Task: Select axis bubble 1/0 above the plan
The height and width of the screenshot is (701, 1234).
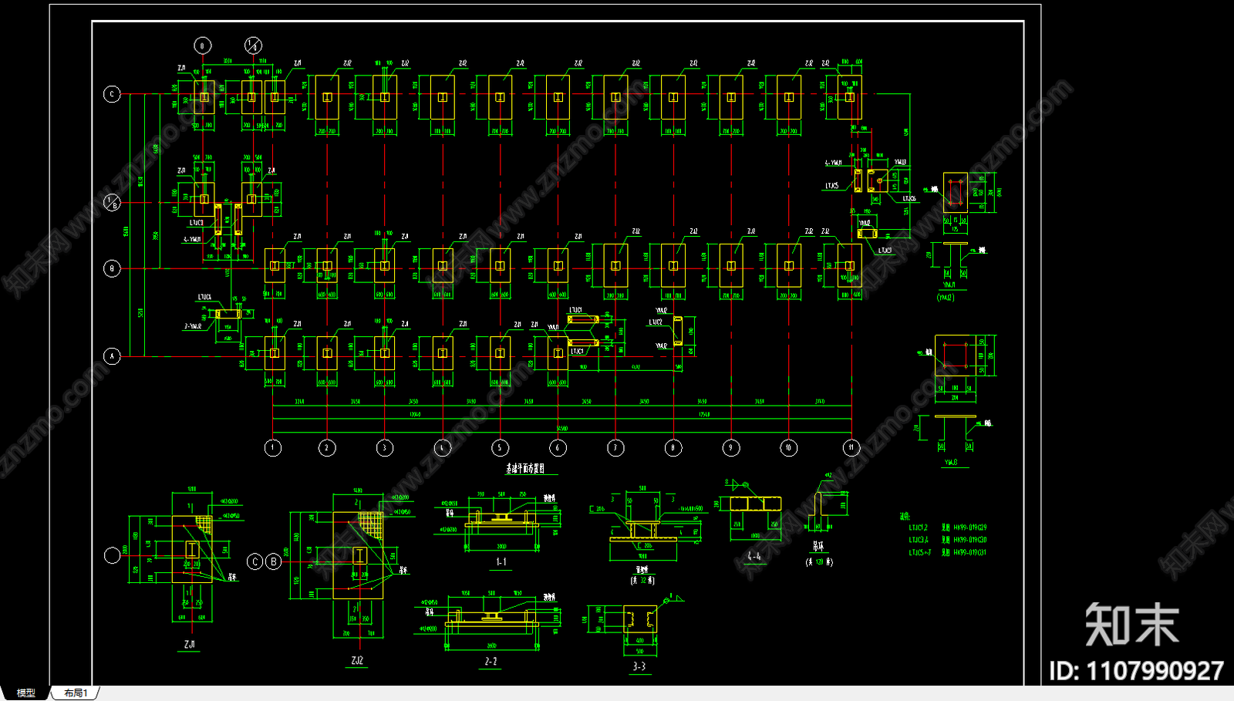Action: (253, 45)
